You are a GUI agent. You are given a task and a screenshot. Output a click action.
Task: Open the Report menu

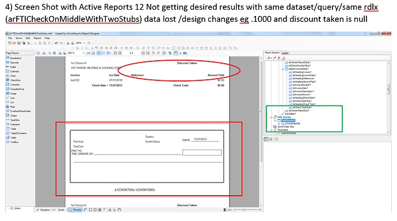pyautogui.click(x=37, y=38)
